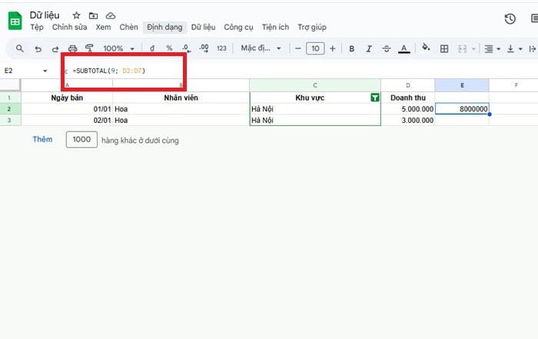
Task: Click the print icon
Action: 72,48
